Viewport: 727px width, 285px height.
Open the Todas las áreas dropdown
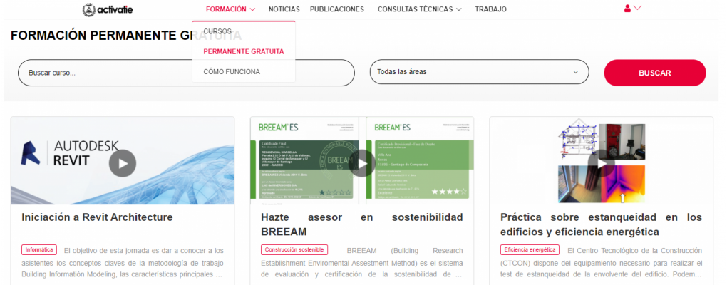(480, 72)
